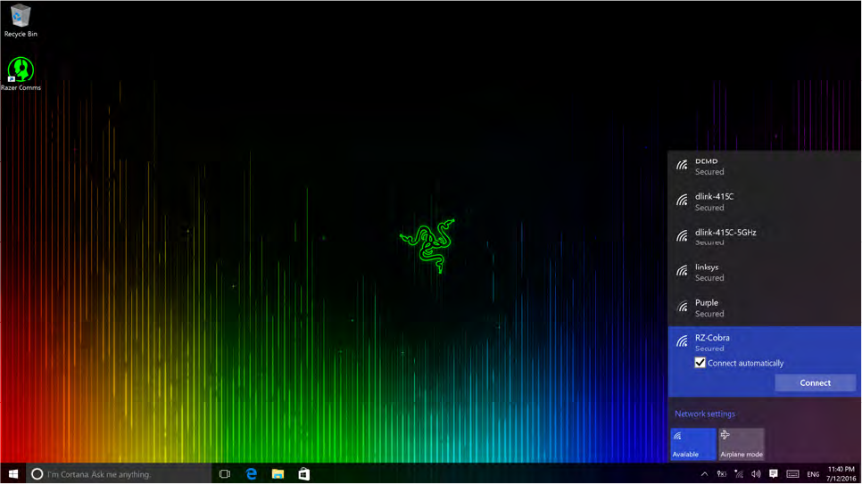Click the signal icon beside dlink-415C Secured
This screenshot has height=484, width=862.
pyautogui.click(x=682, y=201)
